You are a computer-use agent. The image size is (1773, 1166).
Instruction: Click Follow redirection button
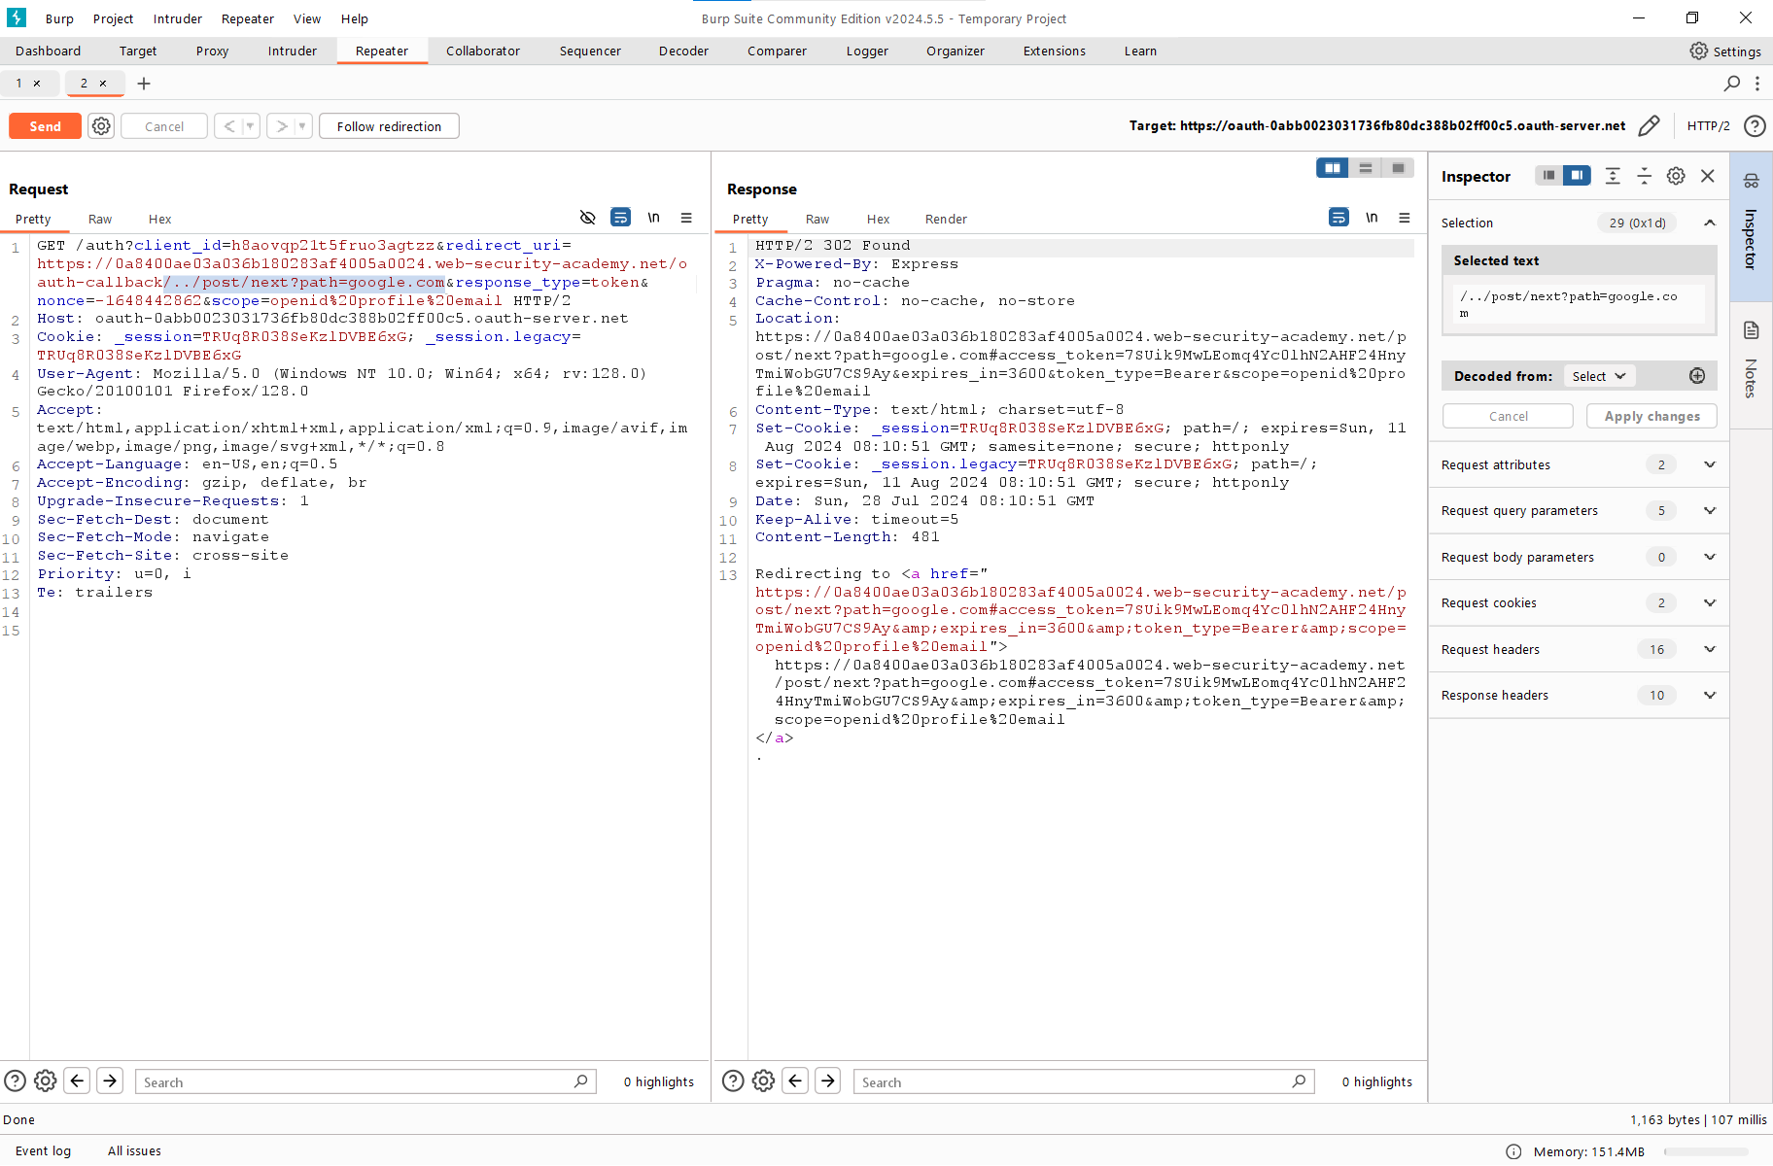[x=389, y=126]
